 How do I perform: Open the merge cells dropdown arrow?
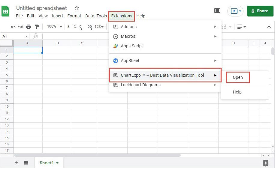tap(230, 27)
